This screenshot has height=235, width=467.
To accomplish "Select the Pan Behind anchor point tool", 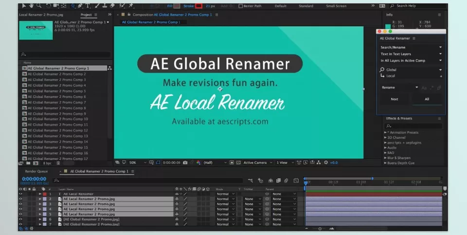I will pos(63,6).
